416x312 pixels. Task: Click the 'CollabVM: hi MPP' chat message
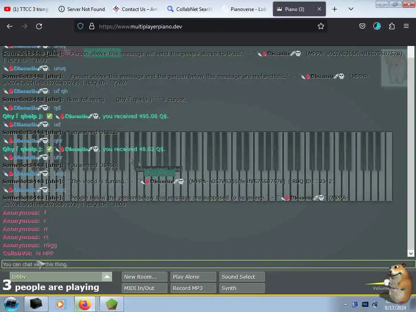point(28,253)
